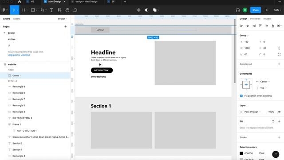
Task: Click the Home icon in tab bar
Action: point(20,2)
